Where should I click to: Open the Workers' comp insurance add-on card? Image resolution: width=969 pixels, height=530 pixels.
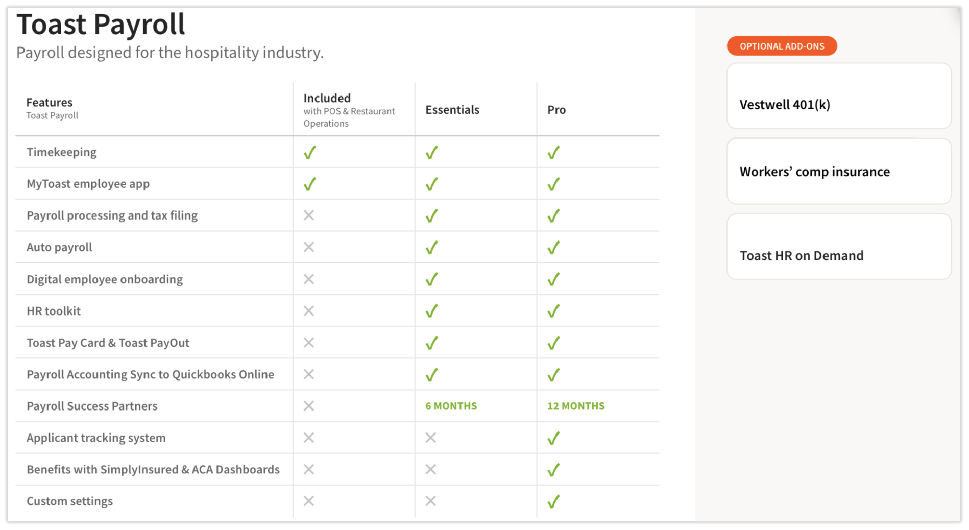point(839,172)
